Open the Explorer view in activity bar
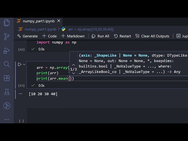 tap(7, 23)
